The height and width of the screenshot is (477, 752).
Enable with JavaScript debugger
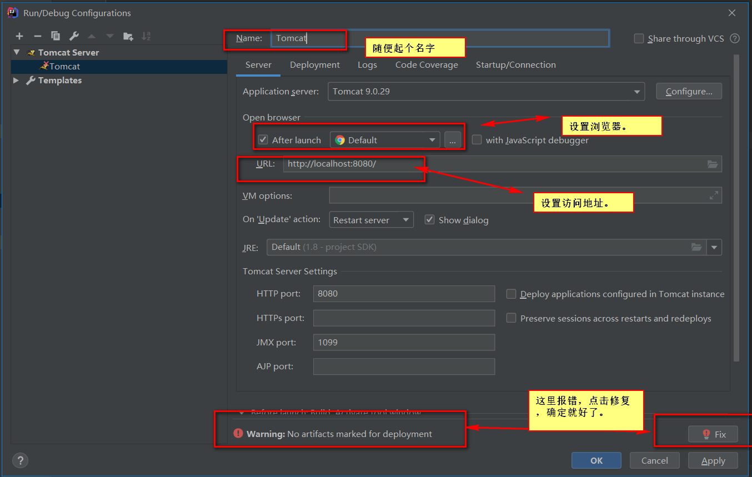click(x=477, y=139)
